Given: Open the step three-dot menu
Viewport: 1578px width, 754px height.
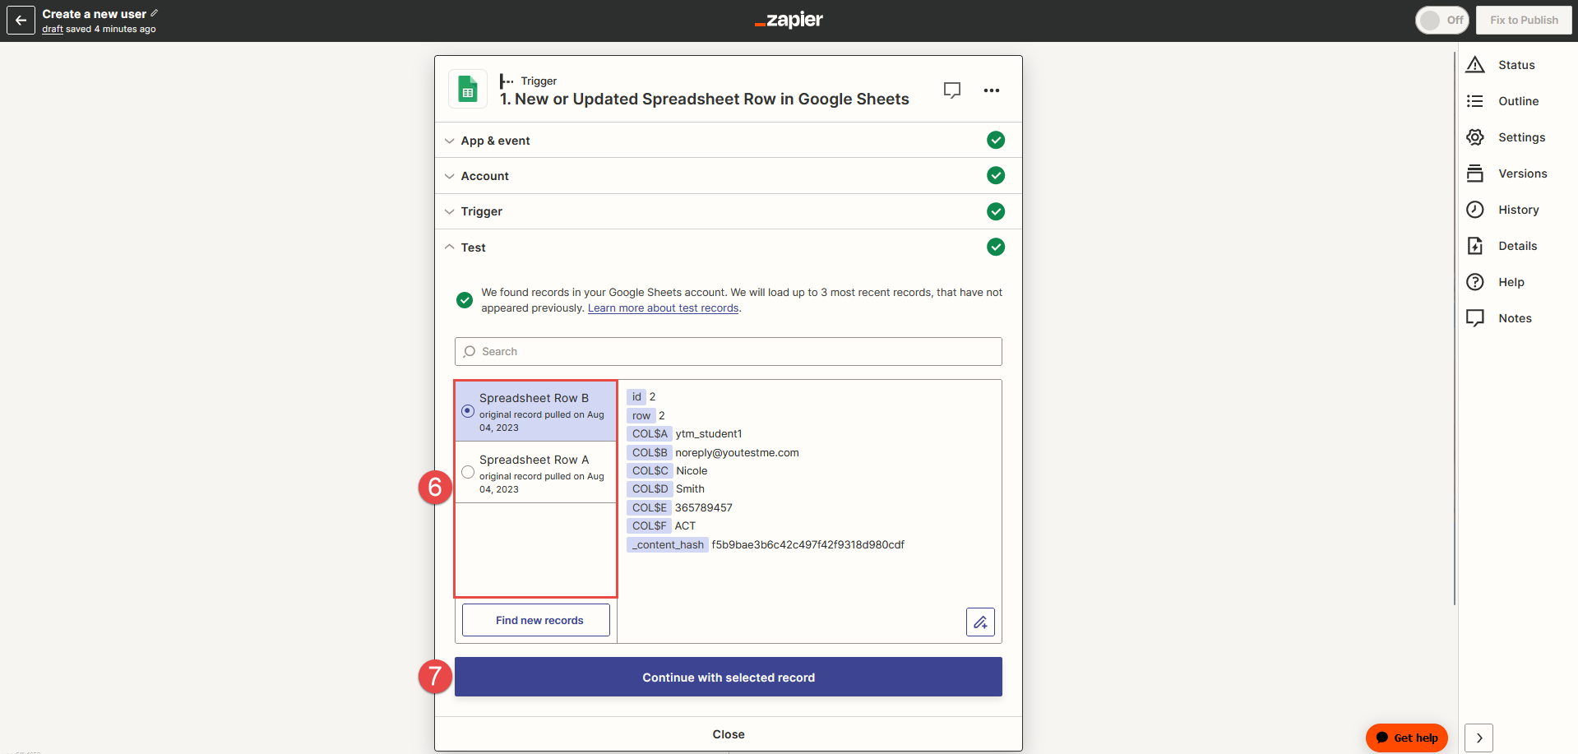Looking at the screenshot, I should coord(992,90).
